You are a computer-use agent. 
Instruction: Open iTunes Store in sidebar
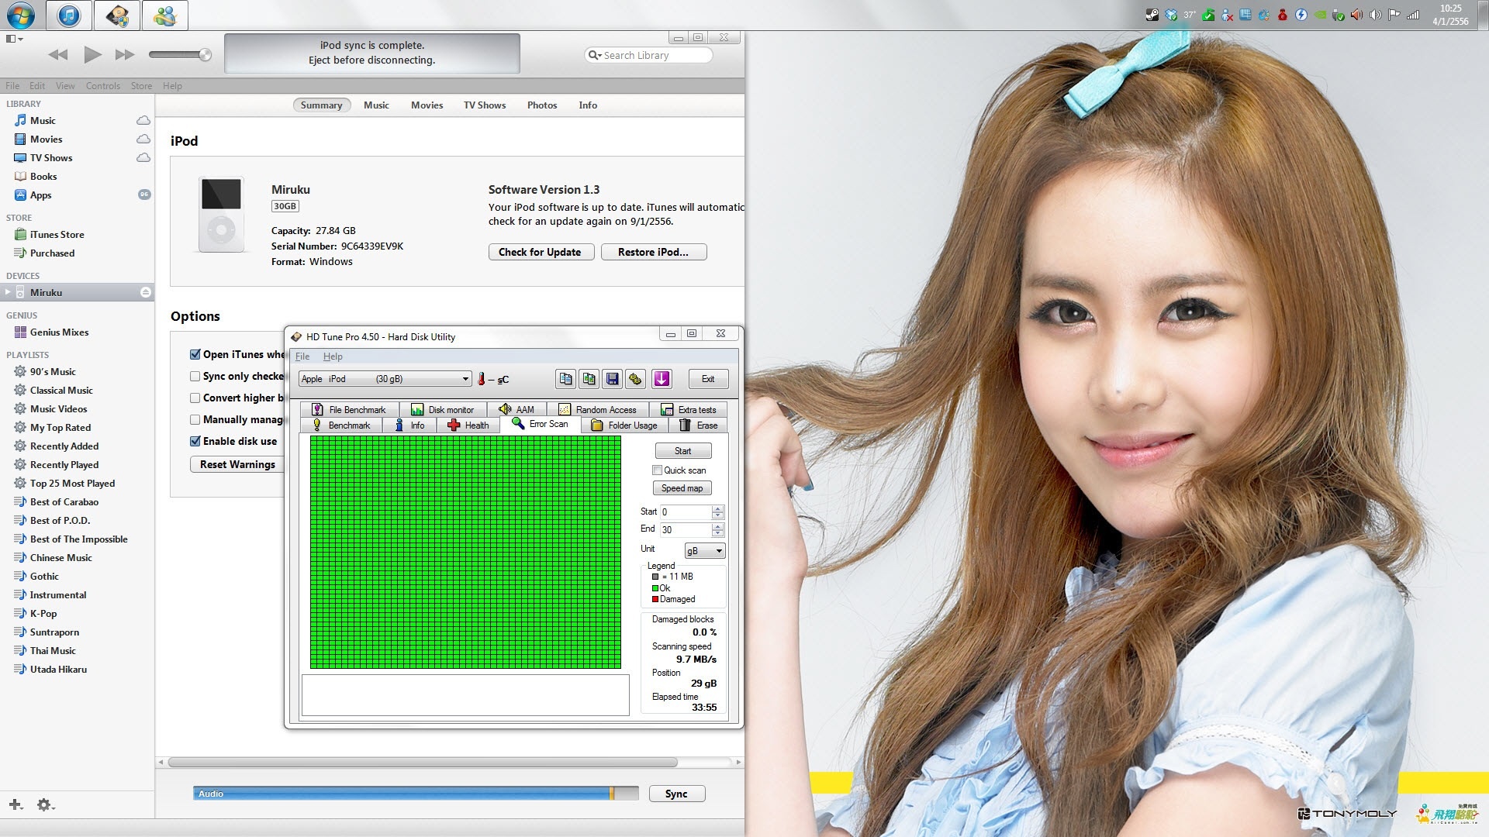pyautogui.click(x=57, y=235)
